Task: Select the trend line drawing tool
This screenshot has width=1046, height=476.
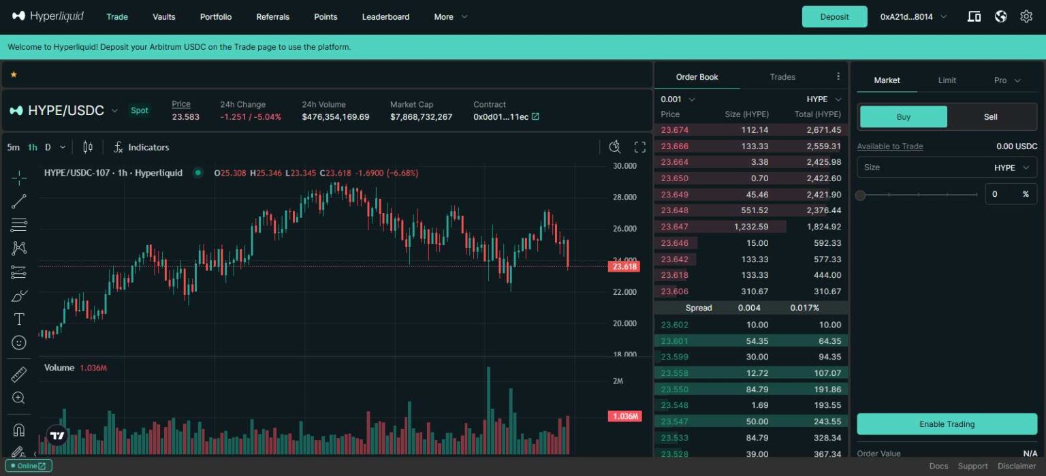Action: tap(19, 201)
